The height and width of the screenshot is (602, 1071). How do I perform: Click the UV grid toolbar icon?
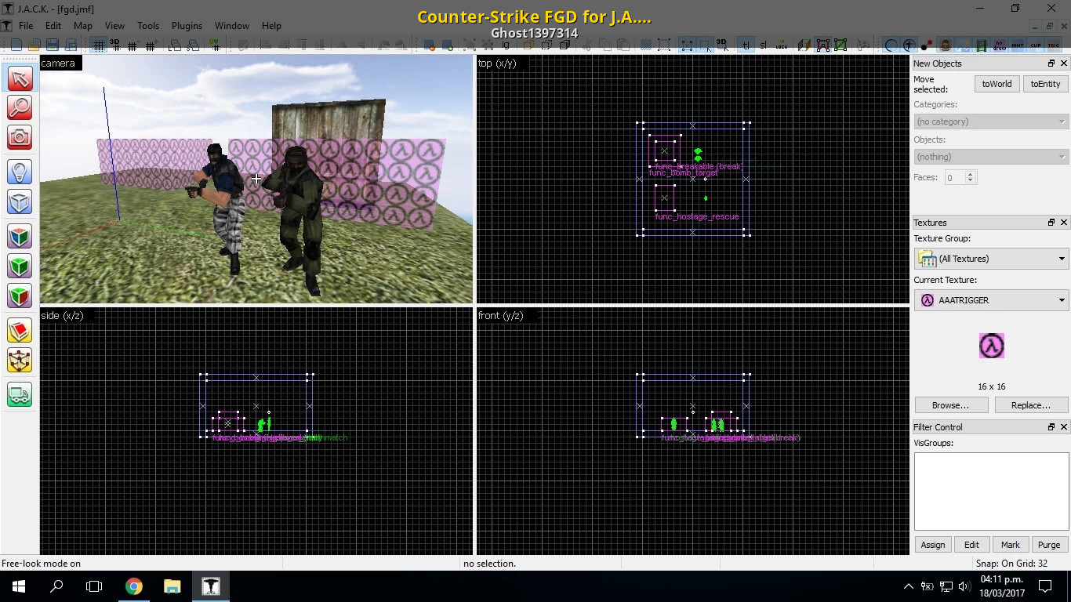click(x=215, y=45)
